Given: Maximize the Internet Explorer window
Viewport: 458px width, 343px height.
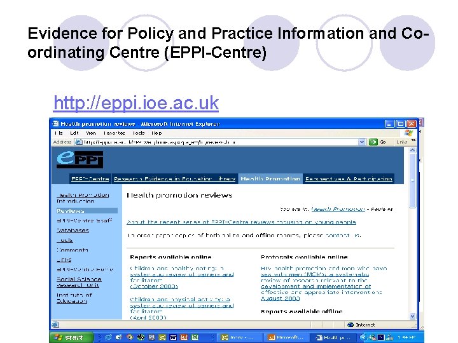Looking at the screenshot, I should [x=401, y=124].
